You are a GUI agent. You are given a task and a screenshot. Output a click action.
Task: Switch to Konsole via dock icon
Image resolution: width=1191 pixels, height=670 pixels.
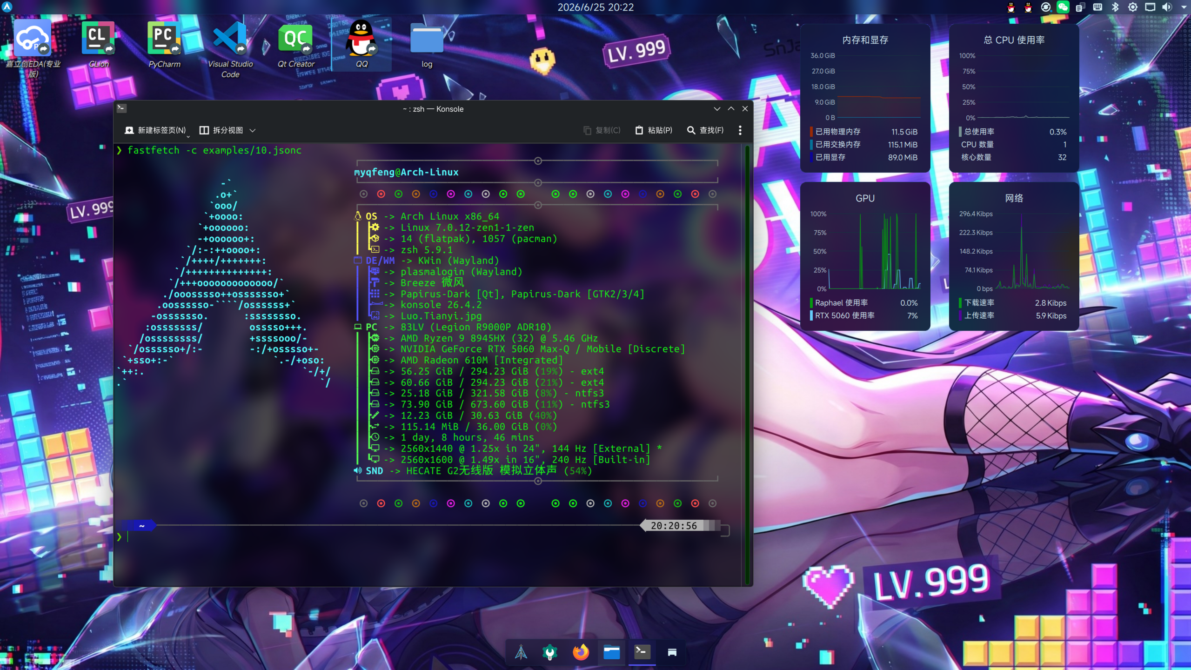pyautogui.click(x=642, y=652)
